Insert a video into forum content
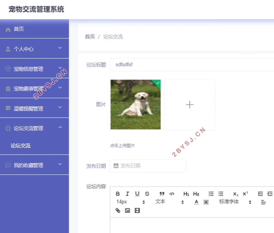 (x=137, y=211)
